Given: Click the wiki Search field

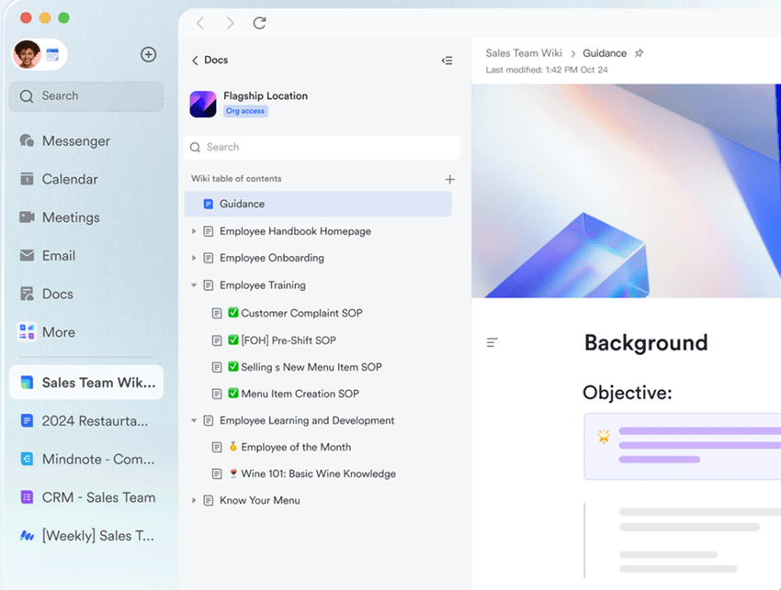Looking at the screenshot, I should coord(322,147).
